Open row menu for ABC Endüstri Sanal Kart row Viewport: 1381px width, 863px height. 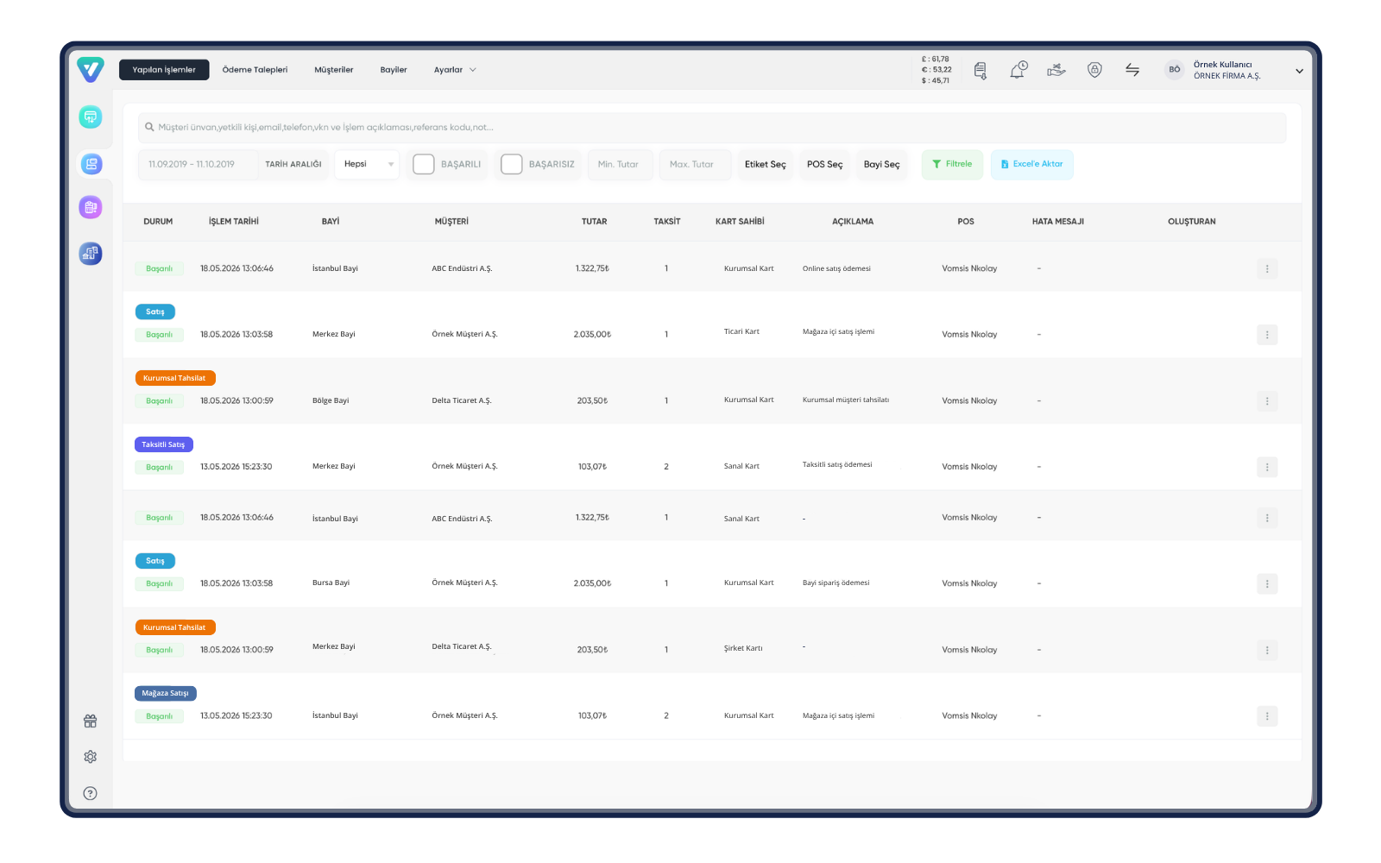click(x=1267, y=519)
